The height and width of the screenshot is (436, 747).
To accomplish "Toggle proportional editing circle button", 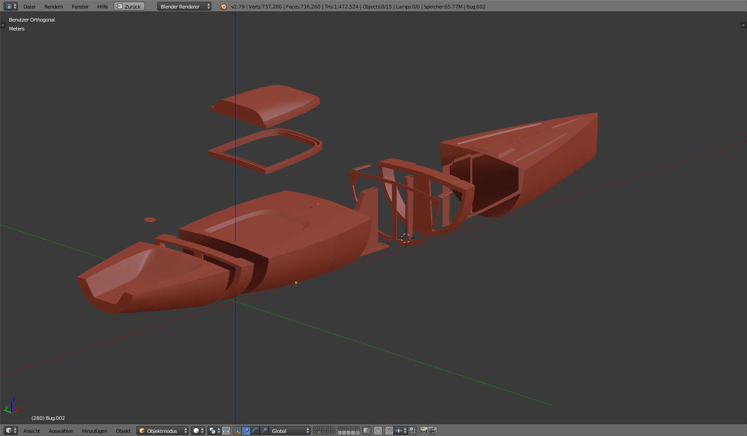I will [378, 431].
